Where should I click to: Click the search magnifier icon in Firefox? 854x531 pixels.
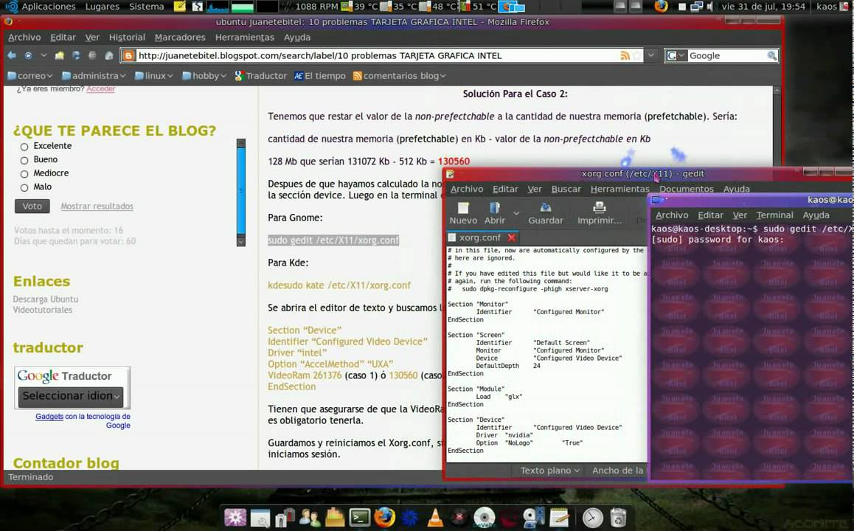tap(771, 55)
